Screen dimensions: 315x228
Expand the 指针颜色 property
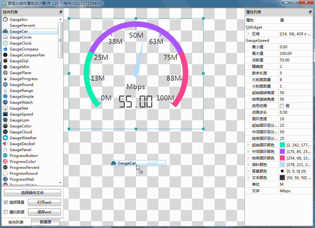(249, 164)
